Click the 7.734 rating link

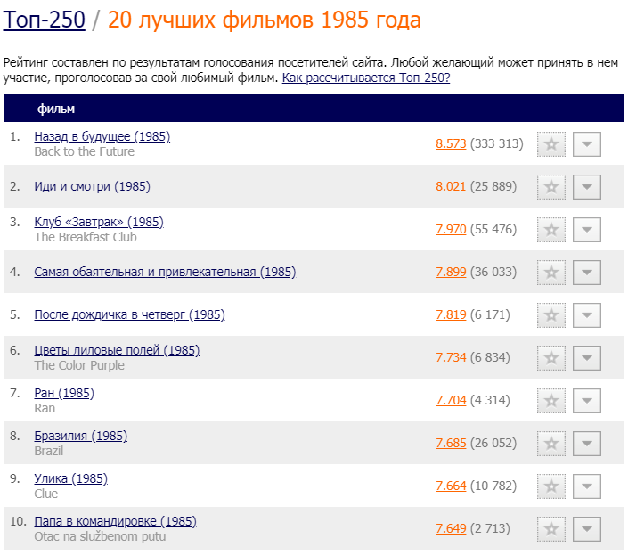(x=451, y=357)
